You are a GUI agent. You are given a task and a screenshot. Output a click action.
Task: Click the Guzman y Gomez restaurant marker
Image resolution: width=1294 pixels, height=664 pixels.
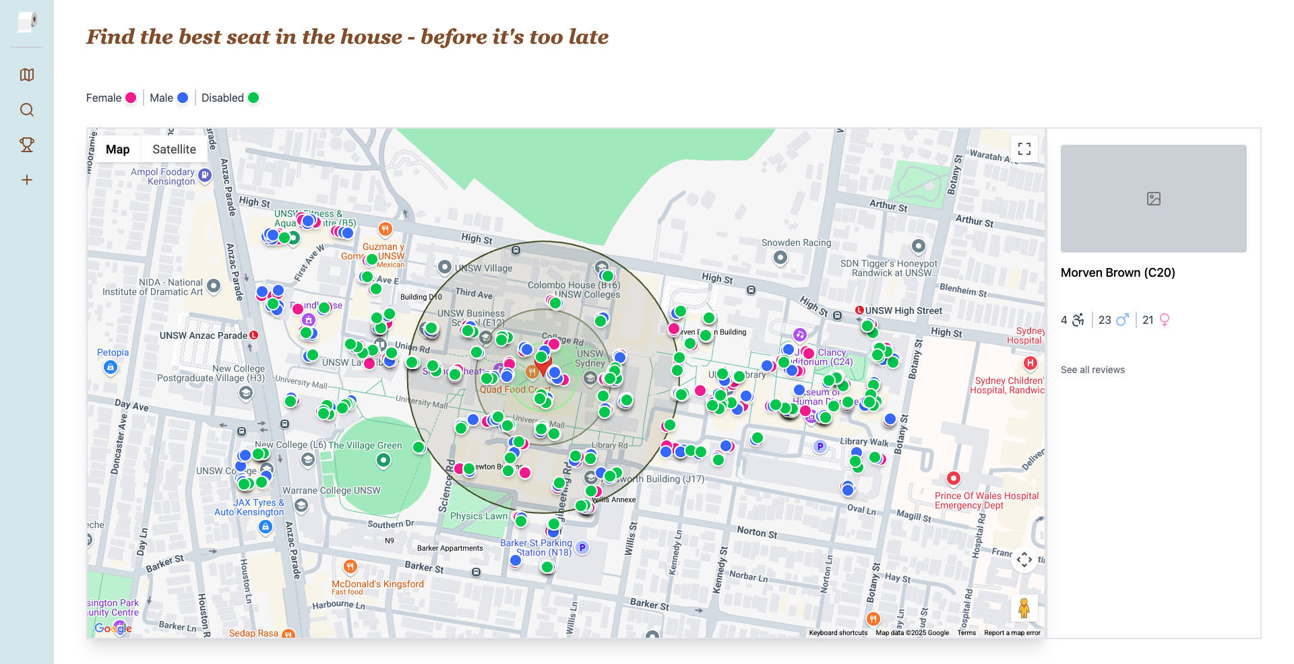coord(386,229)
